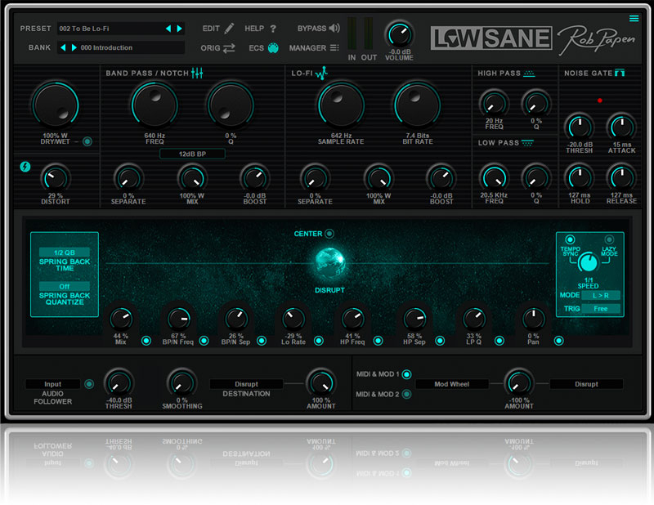Open the HELP question mark icon
Screen dimensions: 654x505
273,29
